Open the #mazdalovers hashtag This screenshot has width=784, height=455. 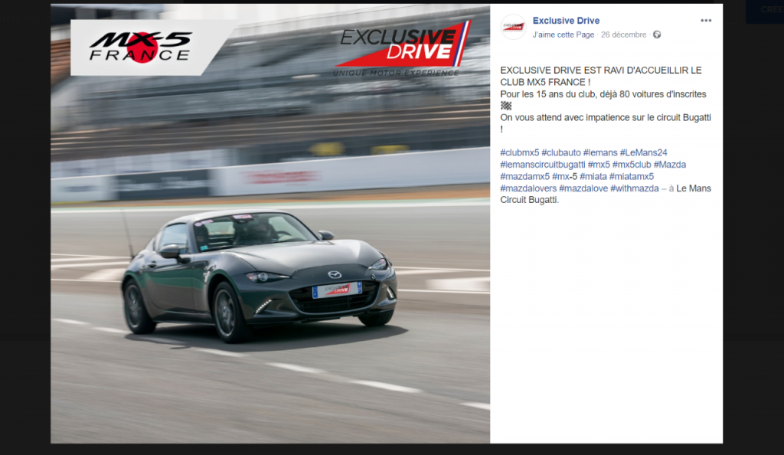[528, 188]
